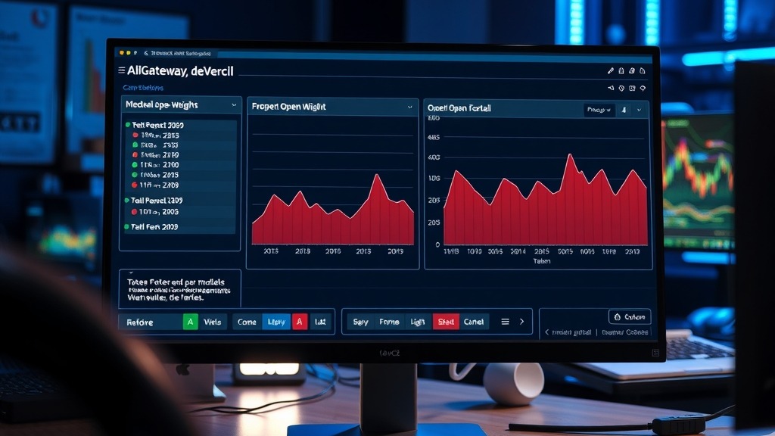The height and width of the screenshot is (436, 775).
Task: Click the Lat button
Action: pos(320,322)
